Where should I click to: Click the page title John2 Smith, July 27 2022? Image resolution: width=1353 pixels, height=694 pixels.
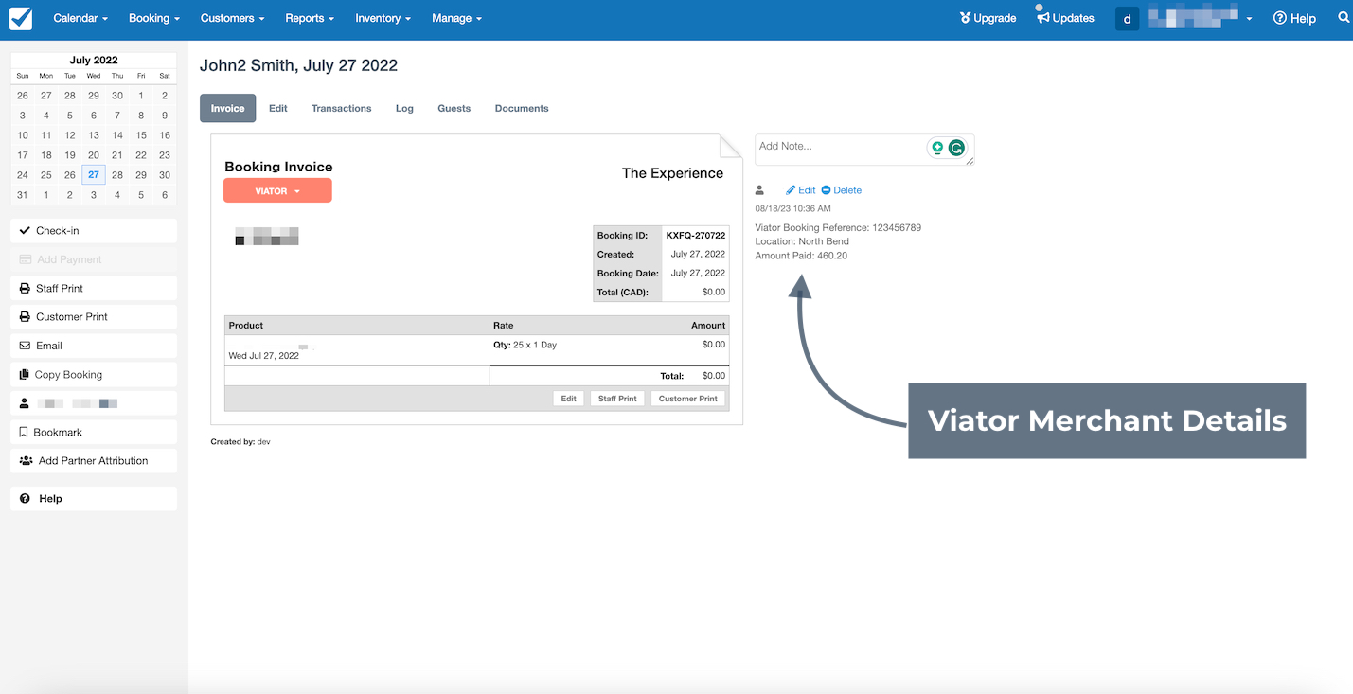coord(298,65)
